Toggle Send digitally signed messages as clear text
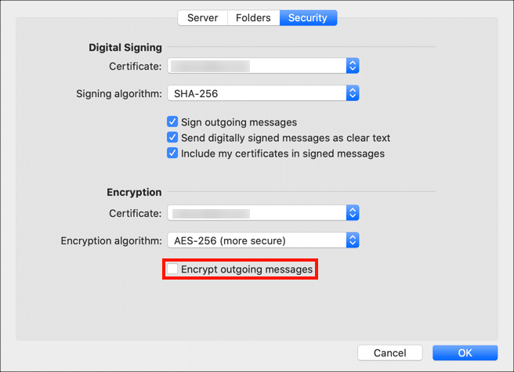The image size is (514, 372). click(172, 138)
